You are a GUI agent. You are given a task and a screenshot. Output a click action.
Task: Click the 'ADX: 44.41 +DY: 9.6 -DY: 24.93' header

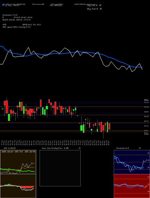pyautogui.click(x=18, y=151)
